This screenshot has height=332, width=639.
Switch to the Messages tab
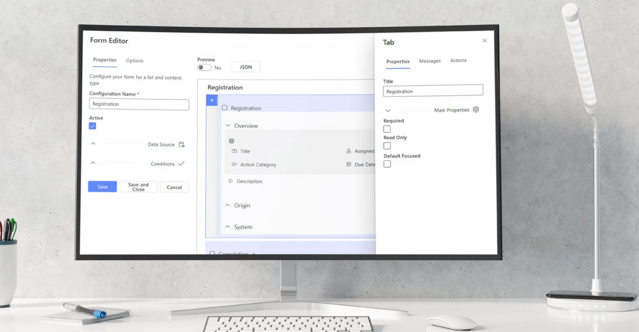pos(430,61)
